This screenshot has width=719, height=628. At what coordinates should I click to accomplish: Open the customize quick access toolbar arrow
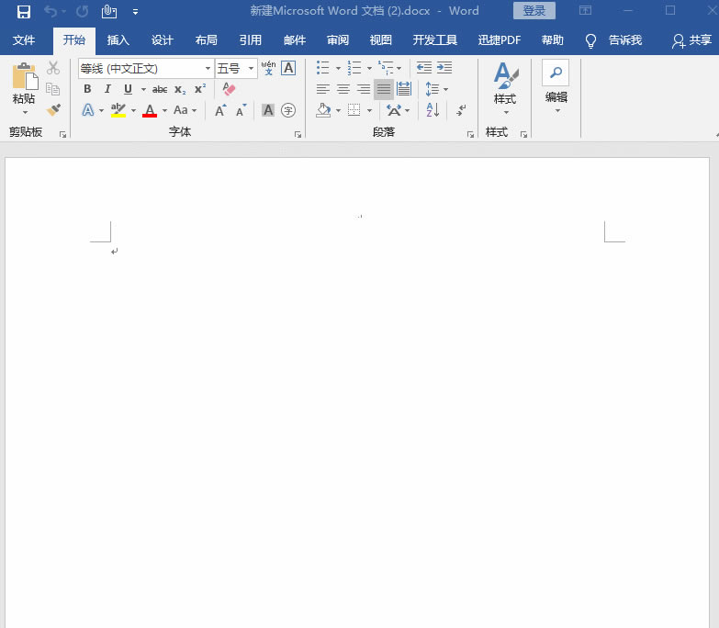[135, 12]
